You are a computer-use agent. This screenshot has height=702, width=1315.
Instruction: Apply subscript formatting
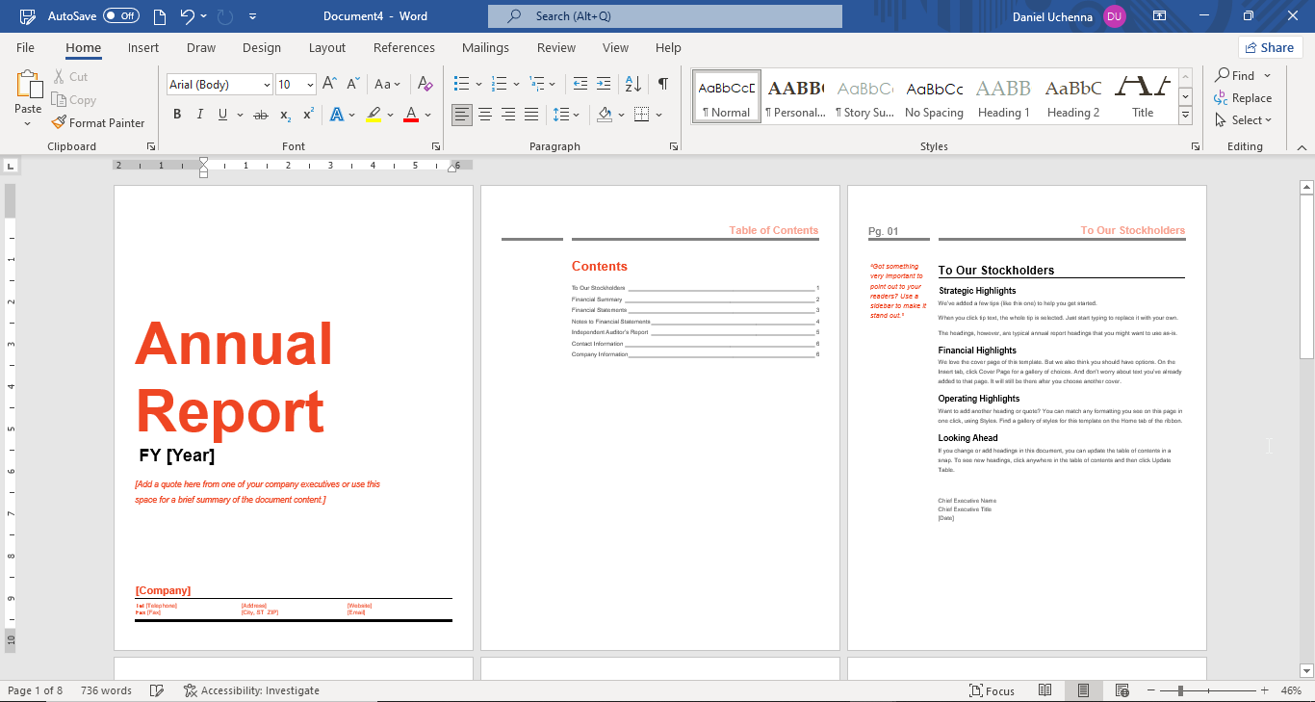coord(285,115)
